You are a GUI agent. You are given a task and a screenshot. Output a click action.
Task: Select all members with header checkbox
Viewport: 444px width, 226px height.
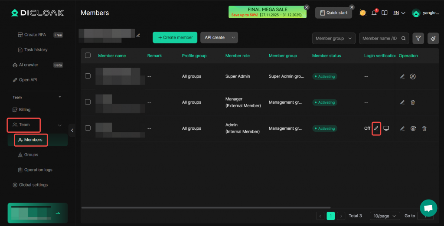coord(88,56)
